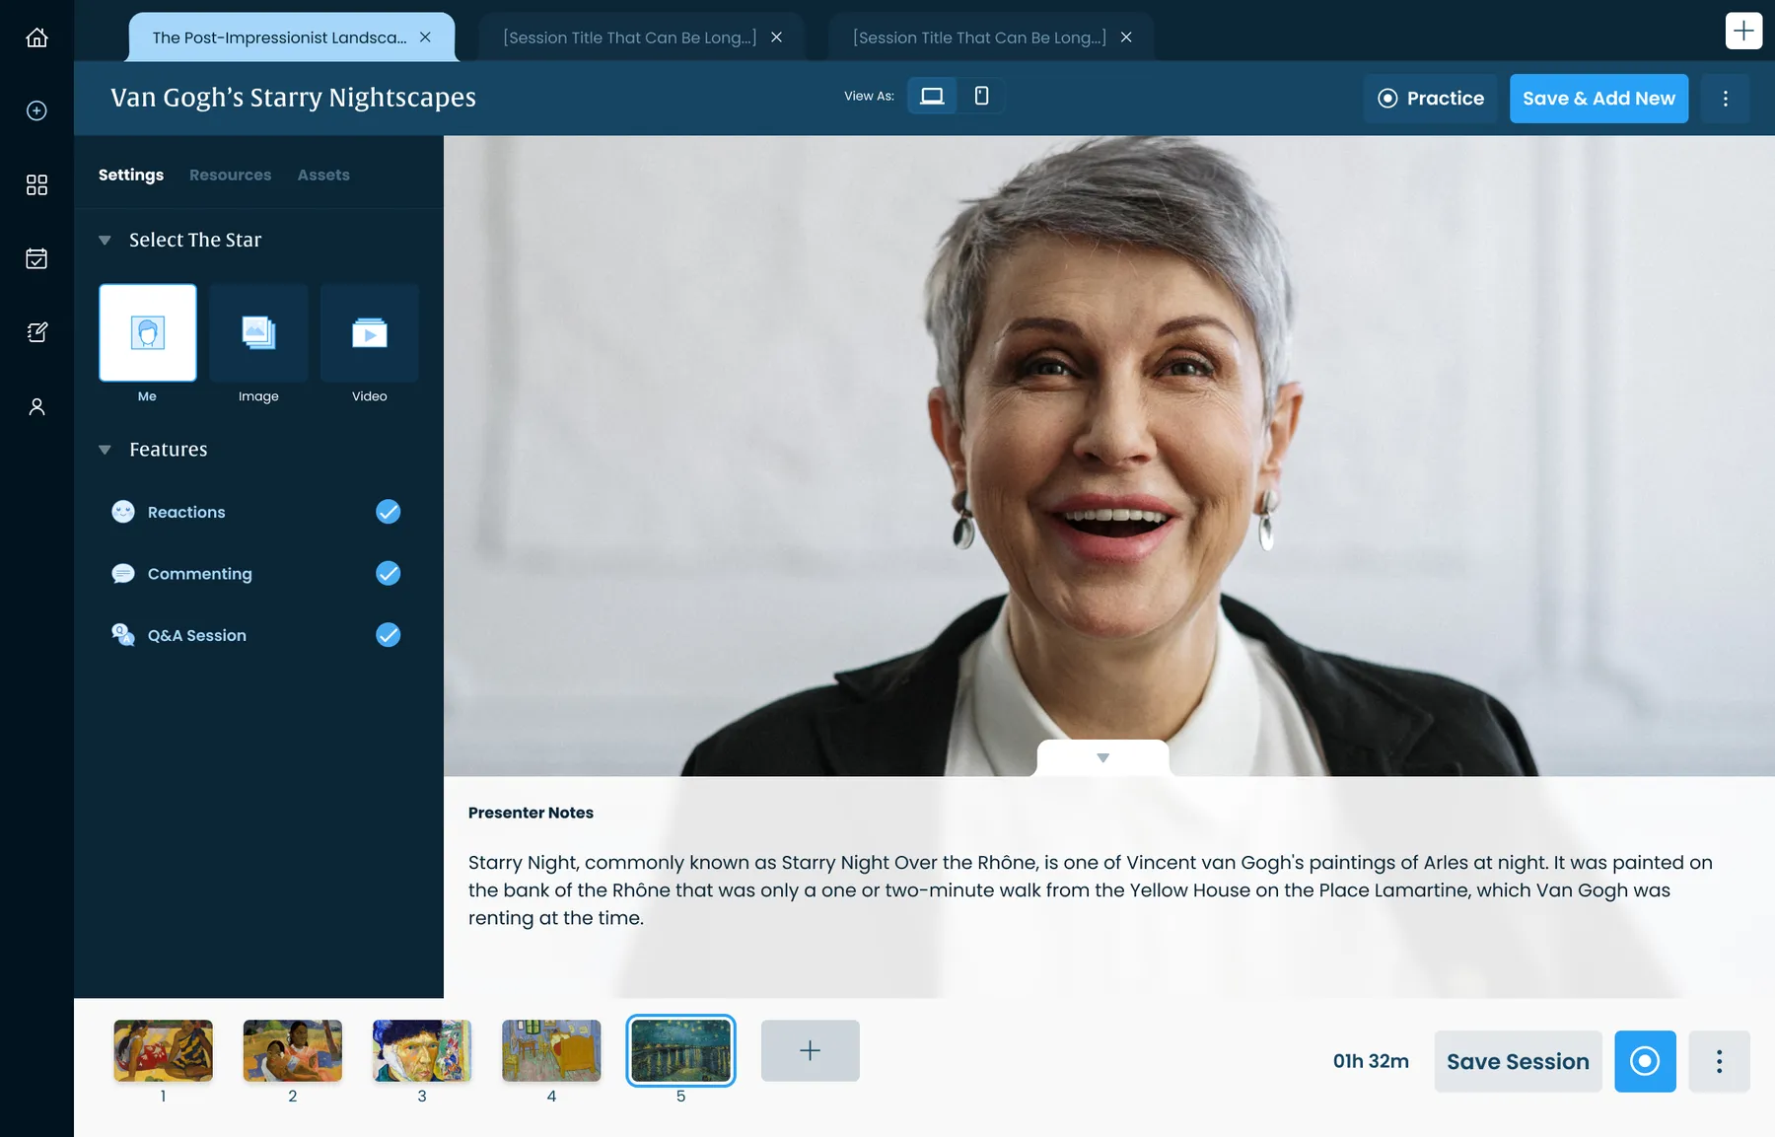This screenshot has width=1775, height=1137.
Task: Switch to the Assets tab
Action: 323,175
